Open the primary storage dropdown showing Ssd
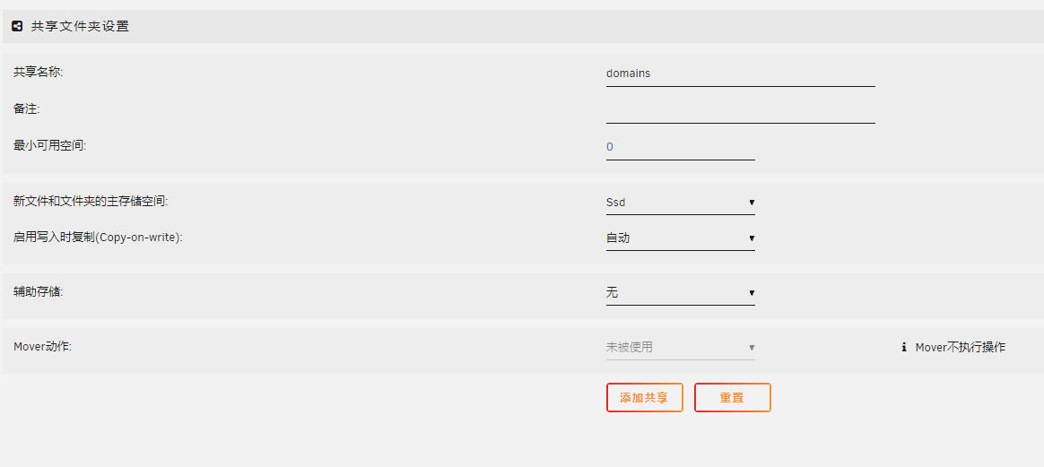The image size is (1044, 467). [x=680, y=203]
